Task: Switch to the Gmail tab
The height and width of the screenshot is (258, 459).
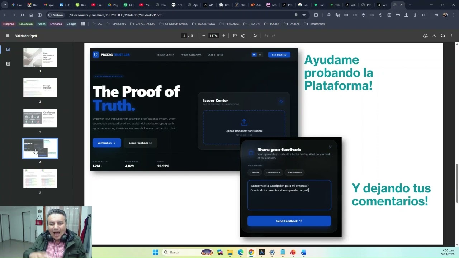Action: coord(48,5)
